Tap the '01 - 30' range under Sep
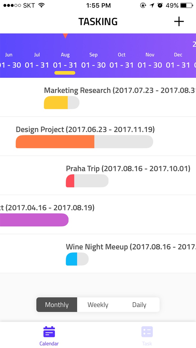Viewport: 196px width, 348px height. point(93,65)
